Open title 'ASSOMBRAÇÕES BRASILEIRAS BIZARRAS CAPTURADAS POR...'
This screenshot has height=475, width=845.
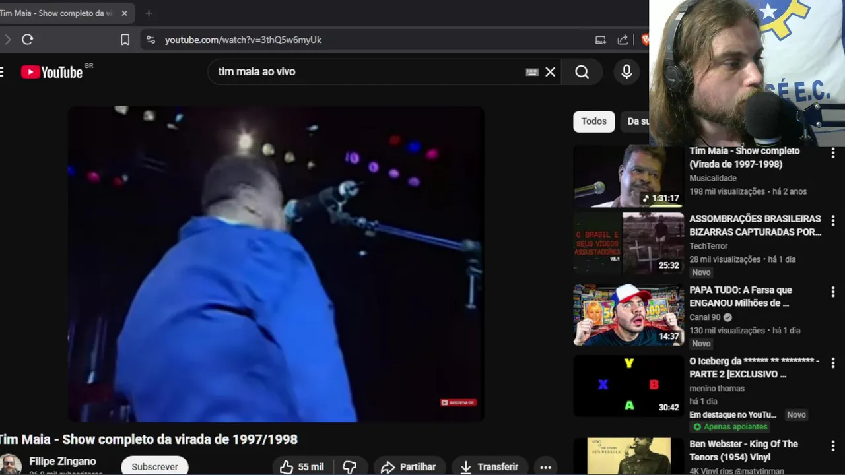(755, 225)
